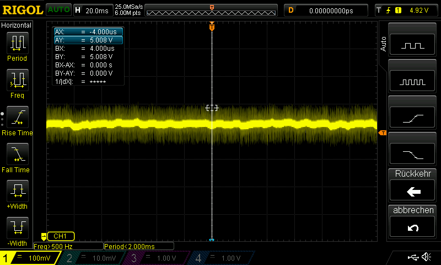Click the trigger edge type icon
This screenshot has width=441, height=265.
pyautogui.click(x=388, y=10)
